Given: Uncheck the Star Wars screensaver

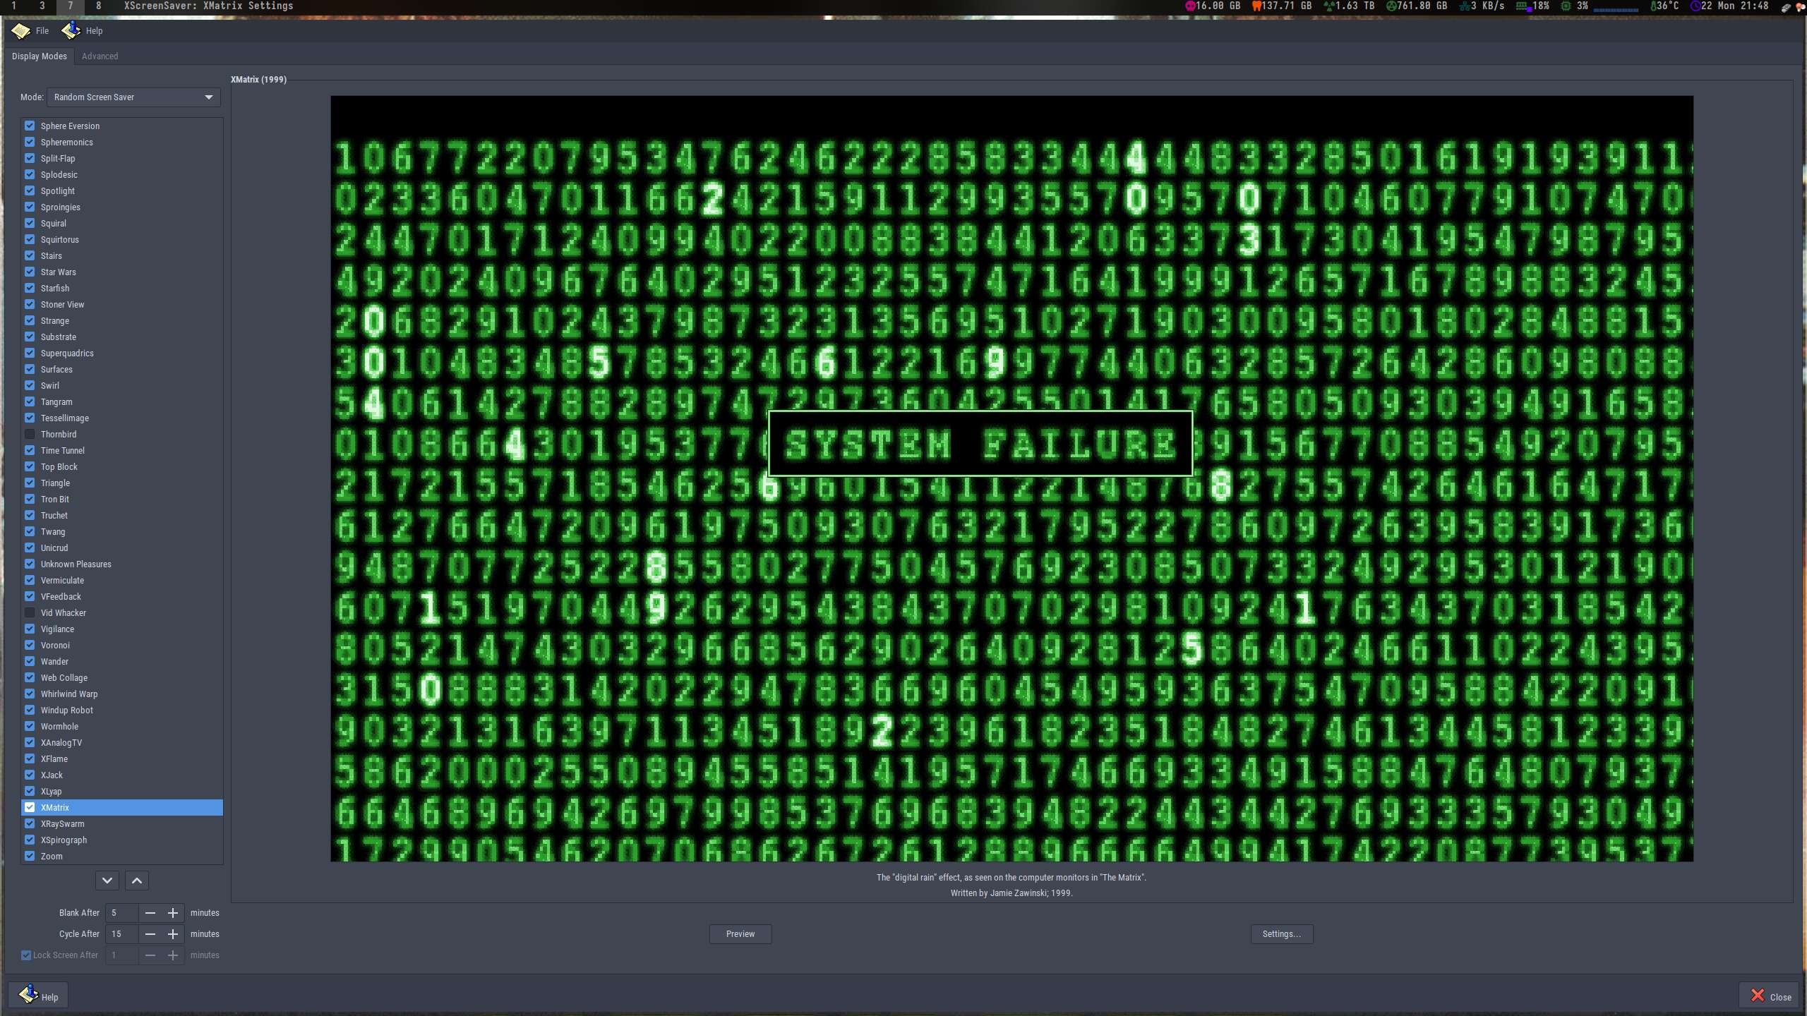Looking at the screenshot, I should [30, 272].
